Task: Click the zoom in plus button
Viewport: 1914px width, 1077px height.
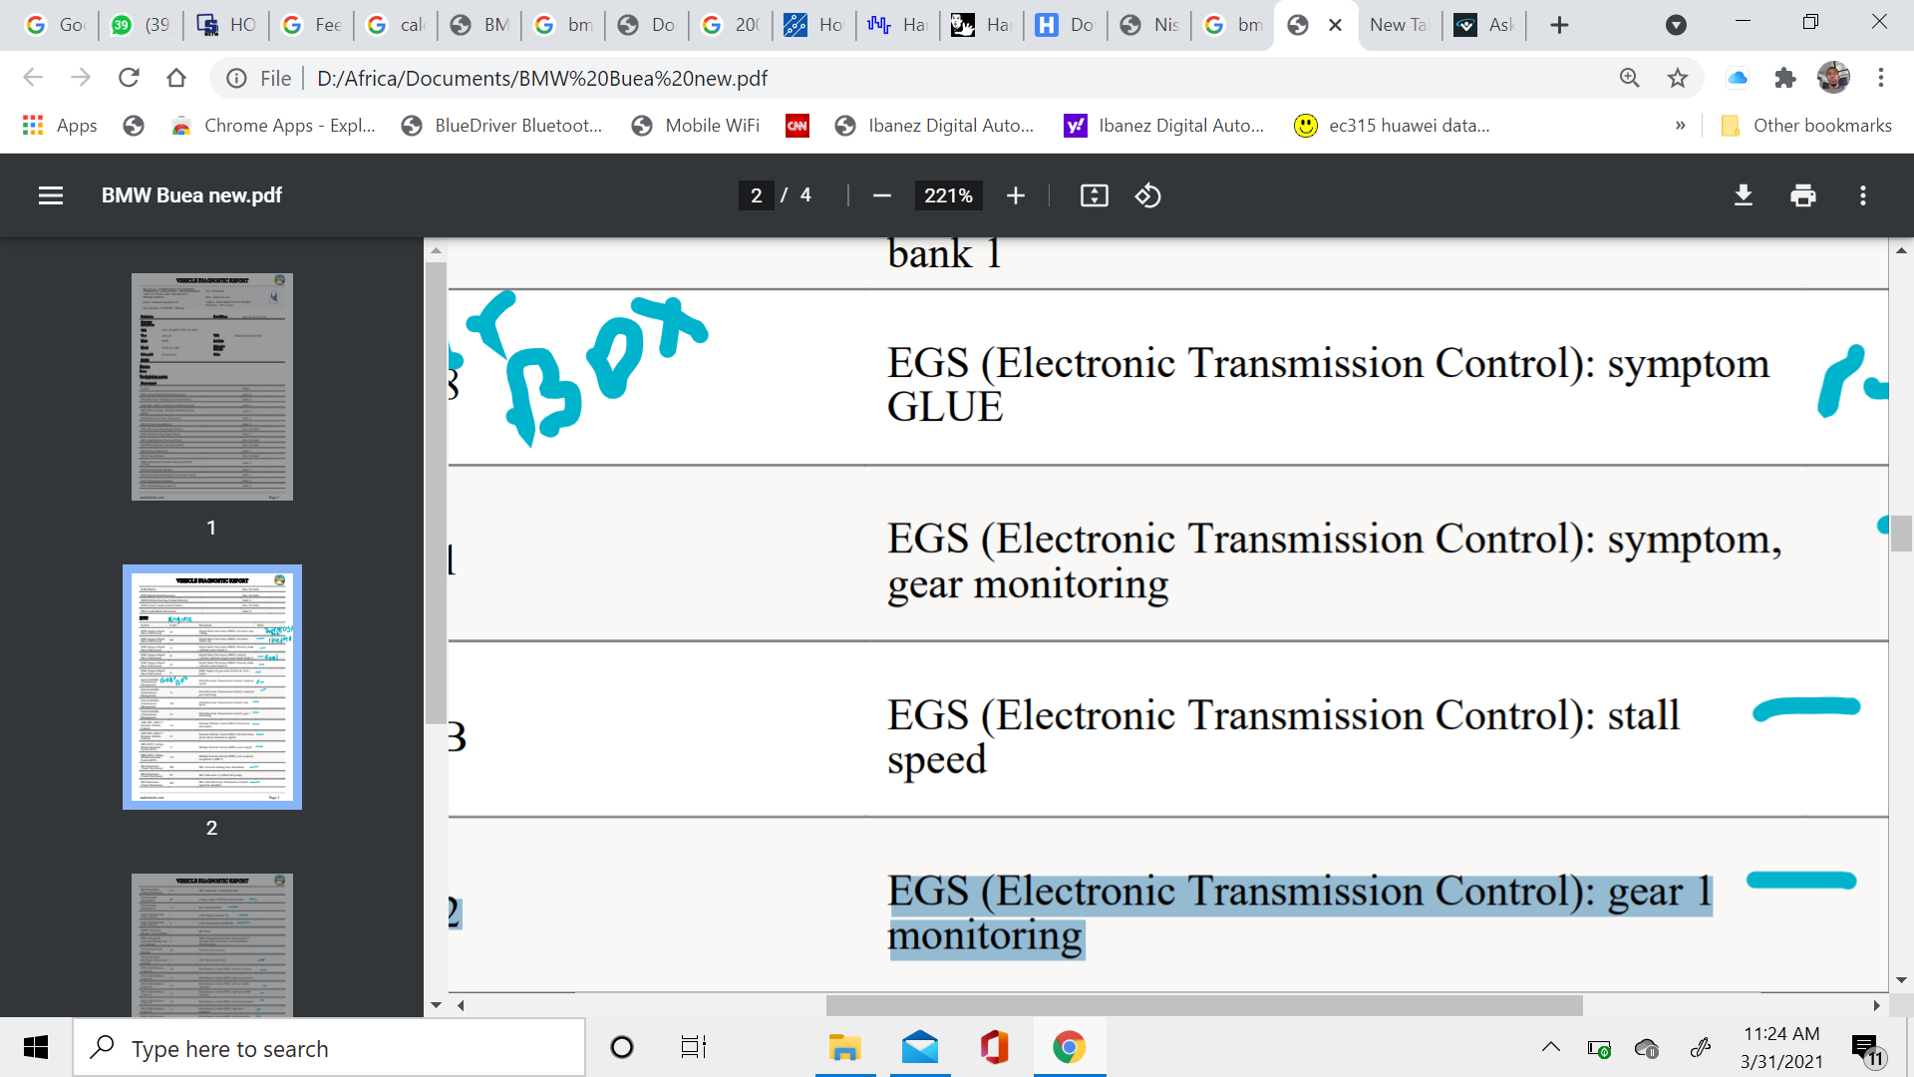Action: pyautogui.click(x=1015, y=195)
